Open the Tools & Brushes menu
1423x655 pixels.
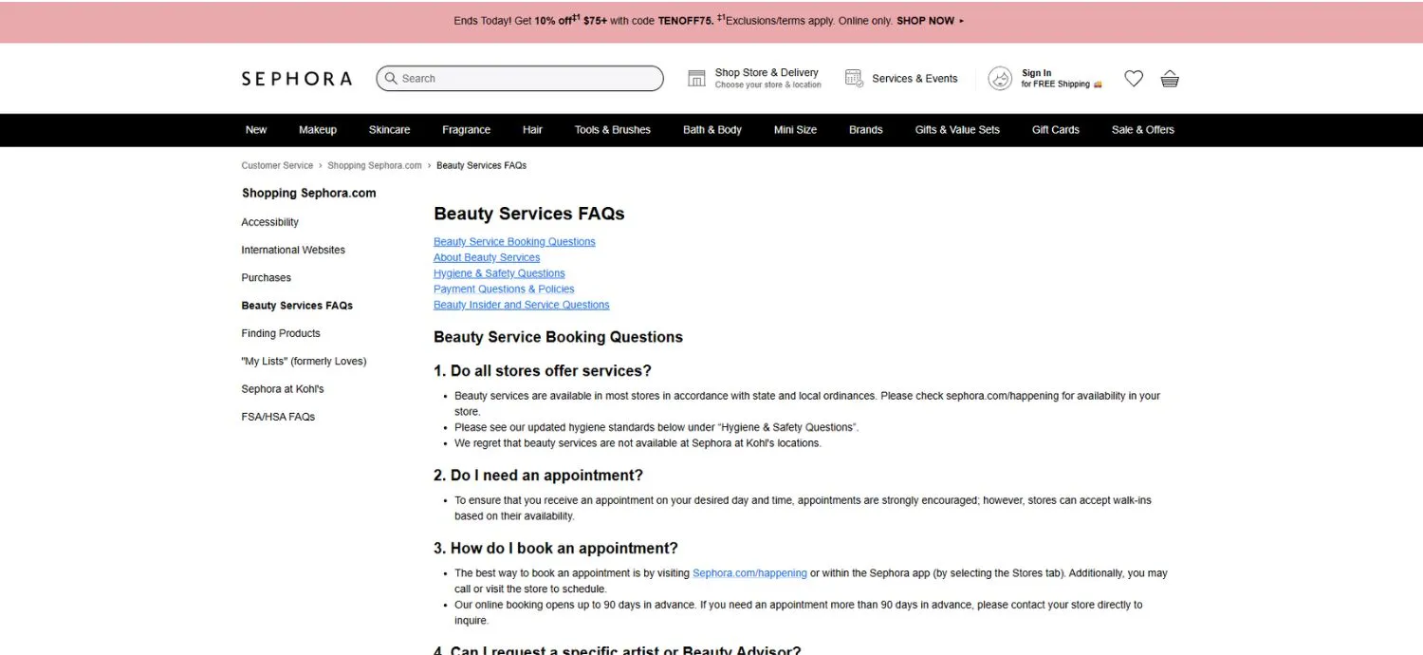[613, 130]
